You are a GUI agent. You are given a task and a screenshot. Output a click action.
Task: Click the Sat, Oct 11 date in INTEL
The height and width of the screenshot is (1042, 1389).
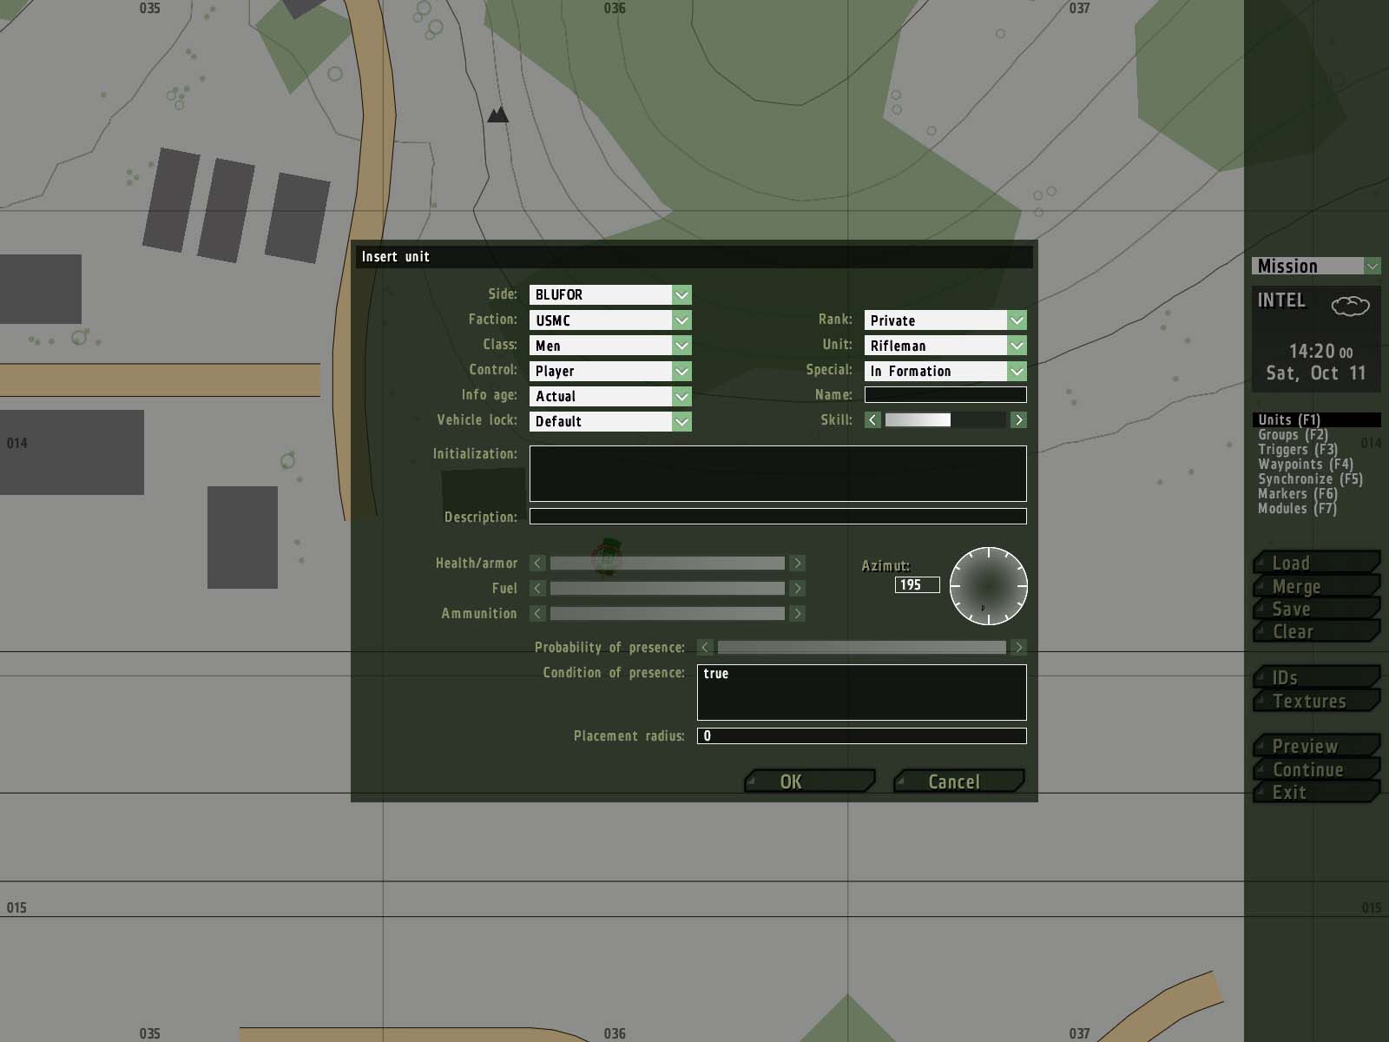point(1316,373)
